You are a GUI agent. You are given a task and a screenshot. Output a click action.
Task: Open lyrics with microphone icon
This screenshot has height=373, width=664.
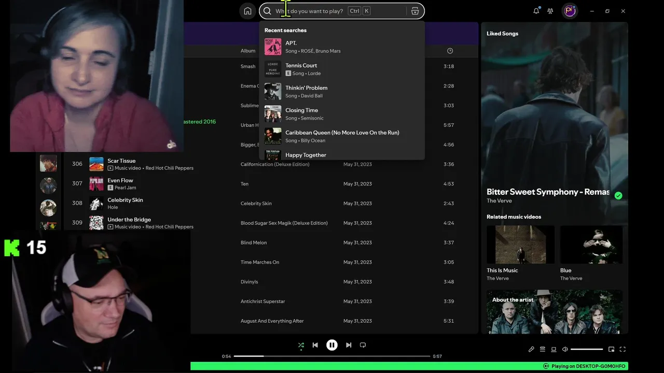click(x=531, y=349)
